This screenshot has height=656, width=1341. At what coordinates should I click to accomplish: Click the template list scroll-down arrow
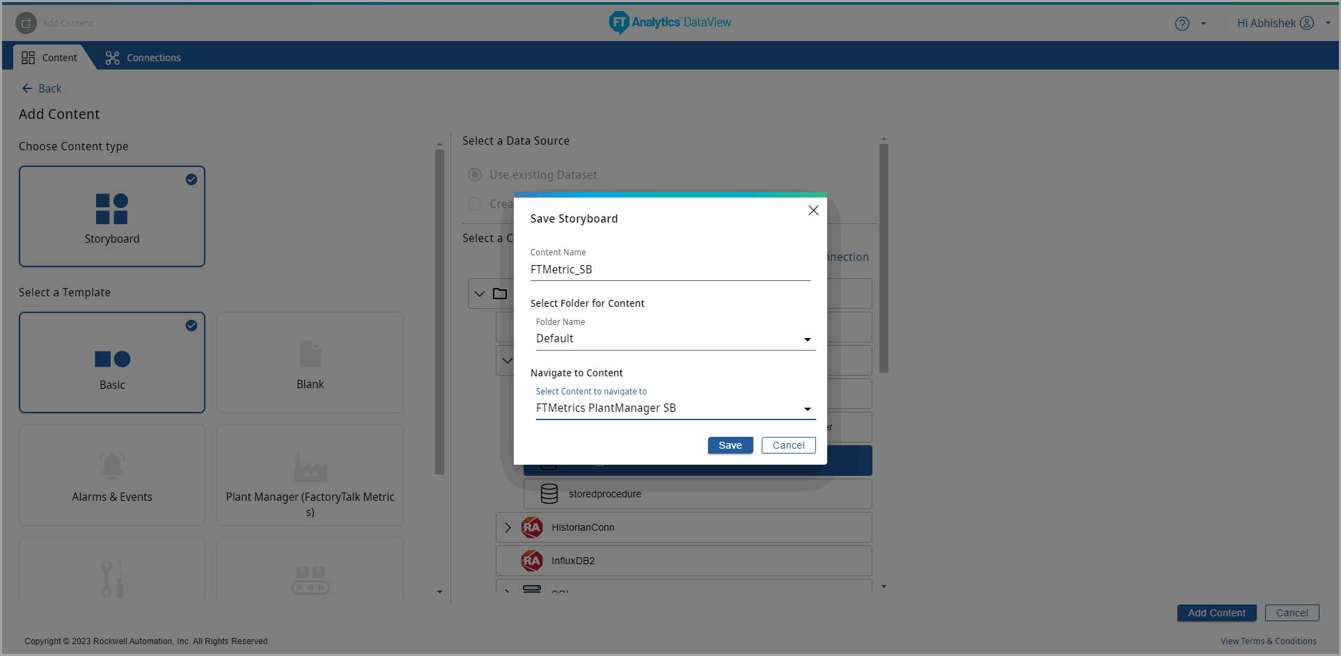click(x=439, y=592)
